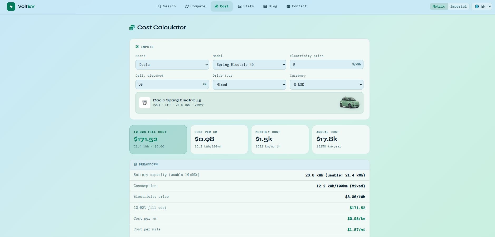Switch units to Imperial
Screen dimensions: 495x237
tap(458, 6)
